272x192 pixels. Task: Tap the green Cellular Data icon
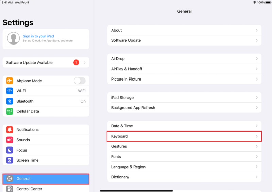[x=10, y=111]
